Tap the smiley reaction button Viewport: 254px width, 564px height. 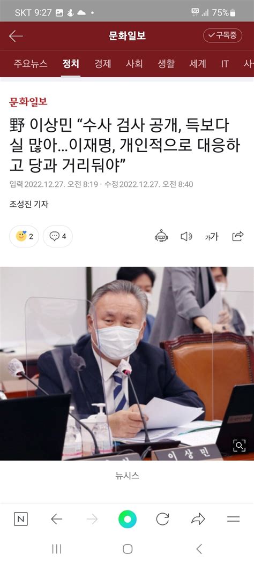tap(24, 236)
